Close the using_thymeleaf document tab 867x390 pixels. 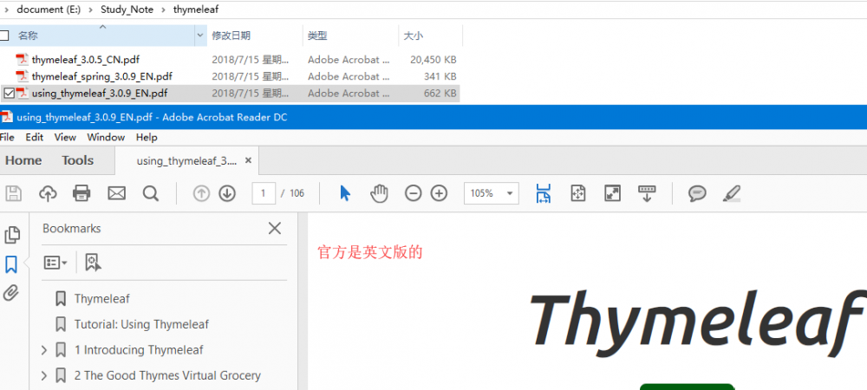[248, 160]
